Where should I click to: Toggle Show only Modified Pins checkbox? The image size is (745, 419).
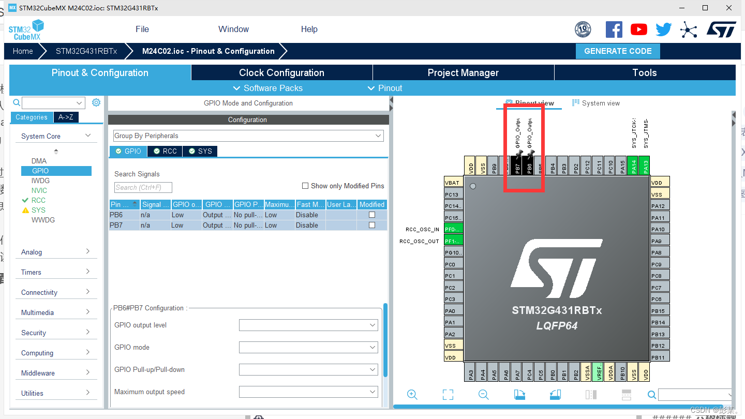[305, 186]
